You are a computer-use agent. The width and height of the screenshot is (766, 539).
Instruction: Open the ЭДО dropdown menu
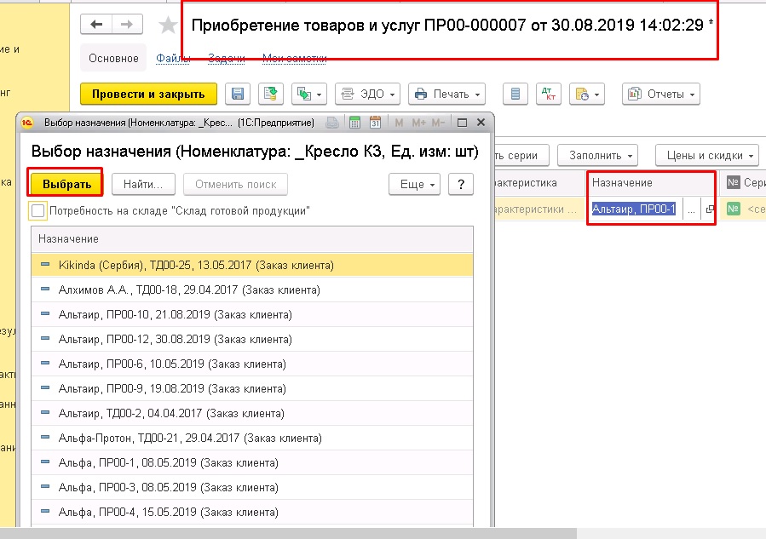[367, 94]
